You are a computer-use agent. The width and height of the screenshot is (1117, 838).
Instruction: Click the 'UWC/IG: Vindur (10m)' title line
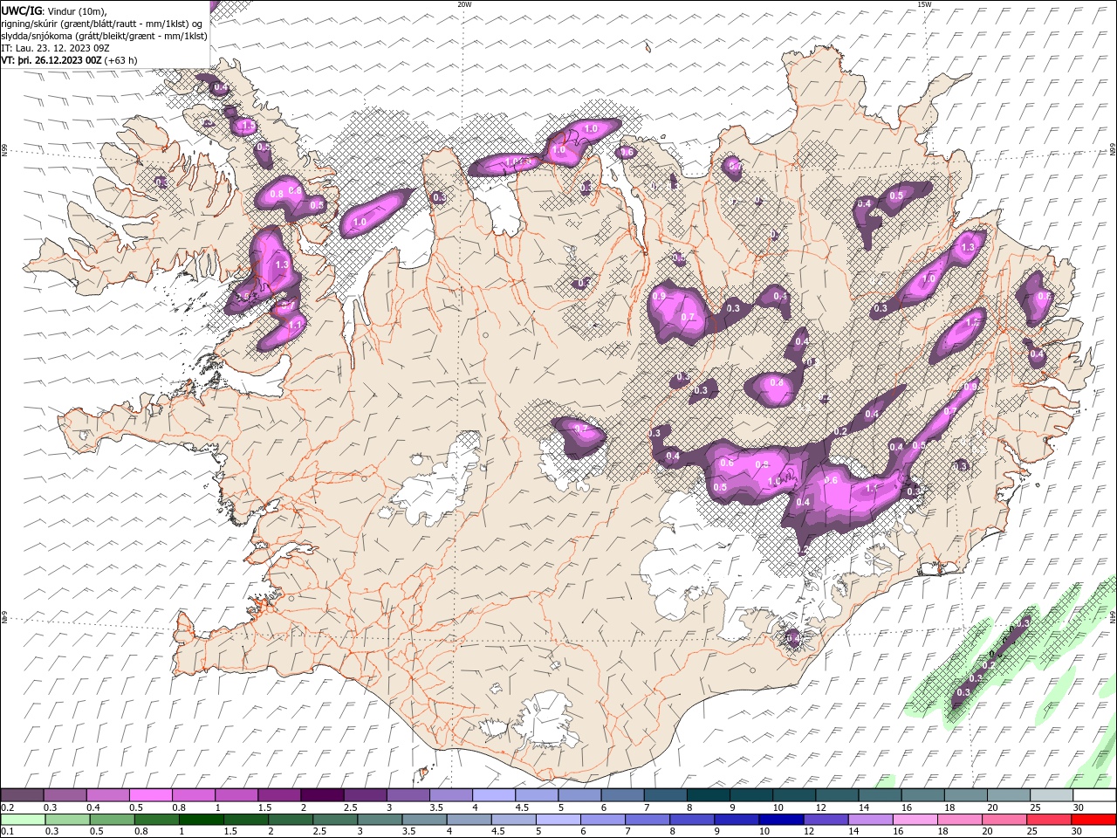coord(53,10)
